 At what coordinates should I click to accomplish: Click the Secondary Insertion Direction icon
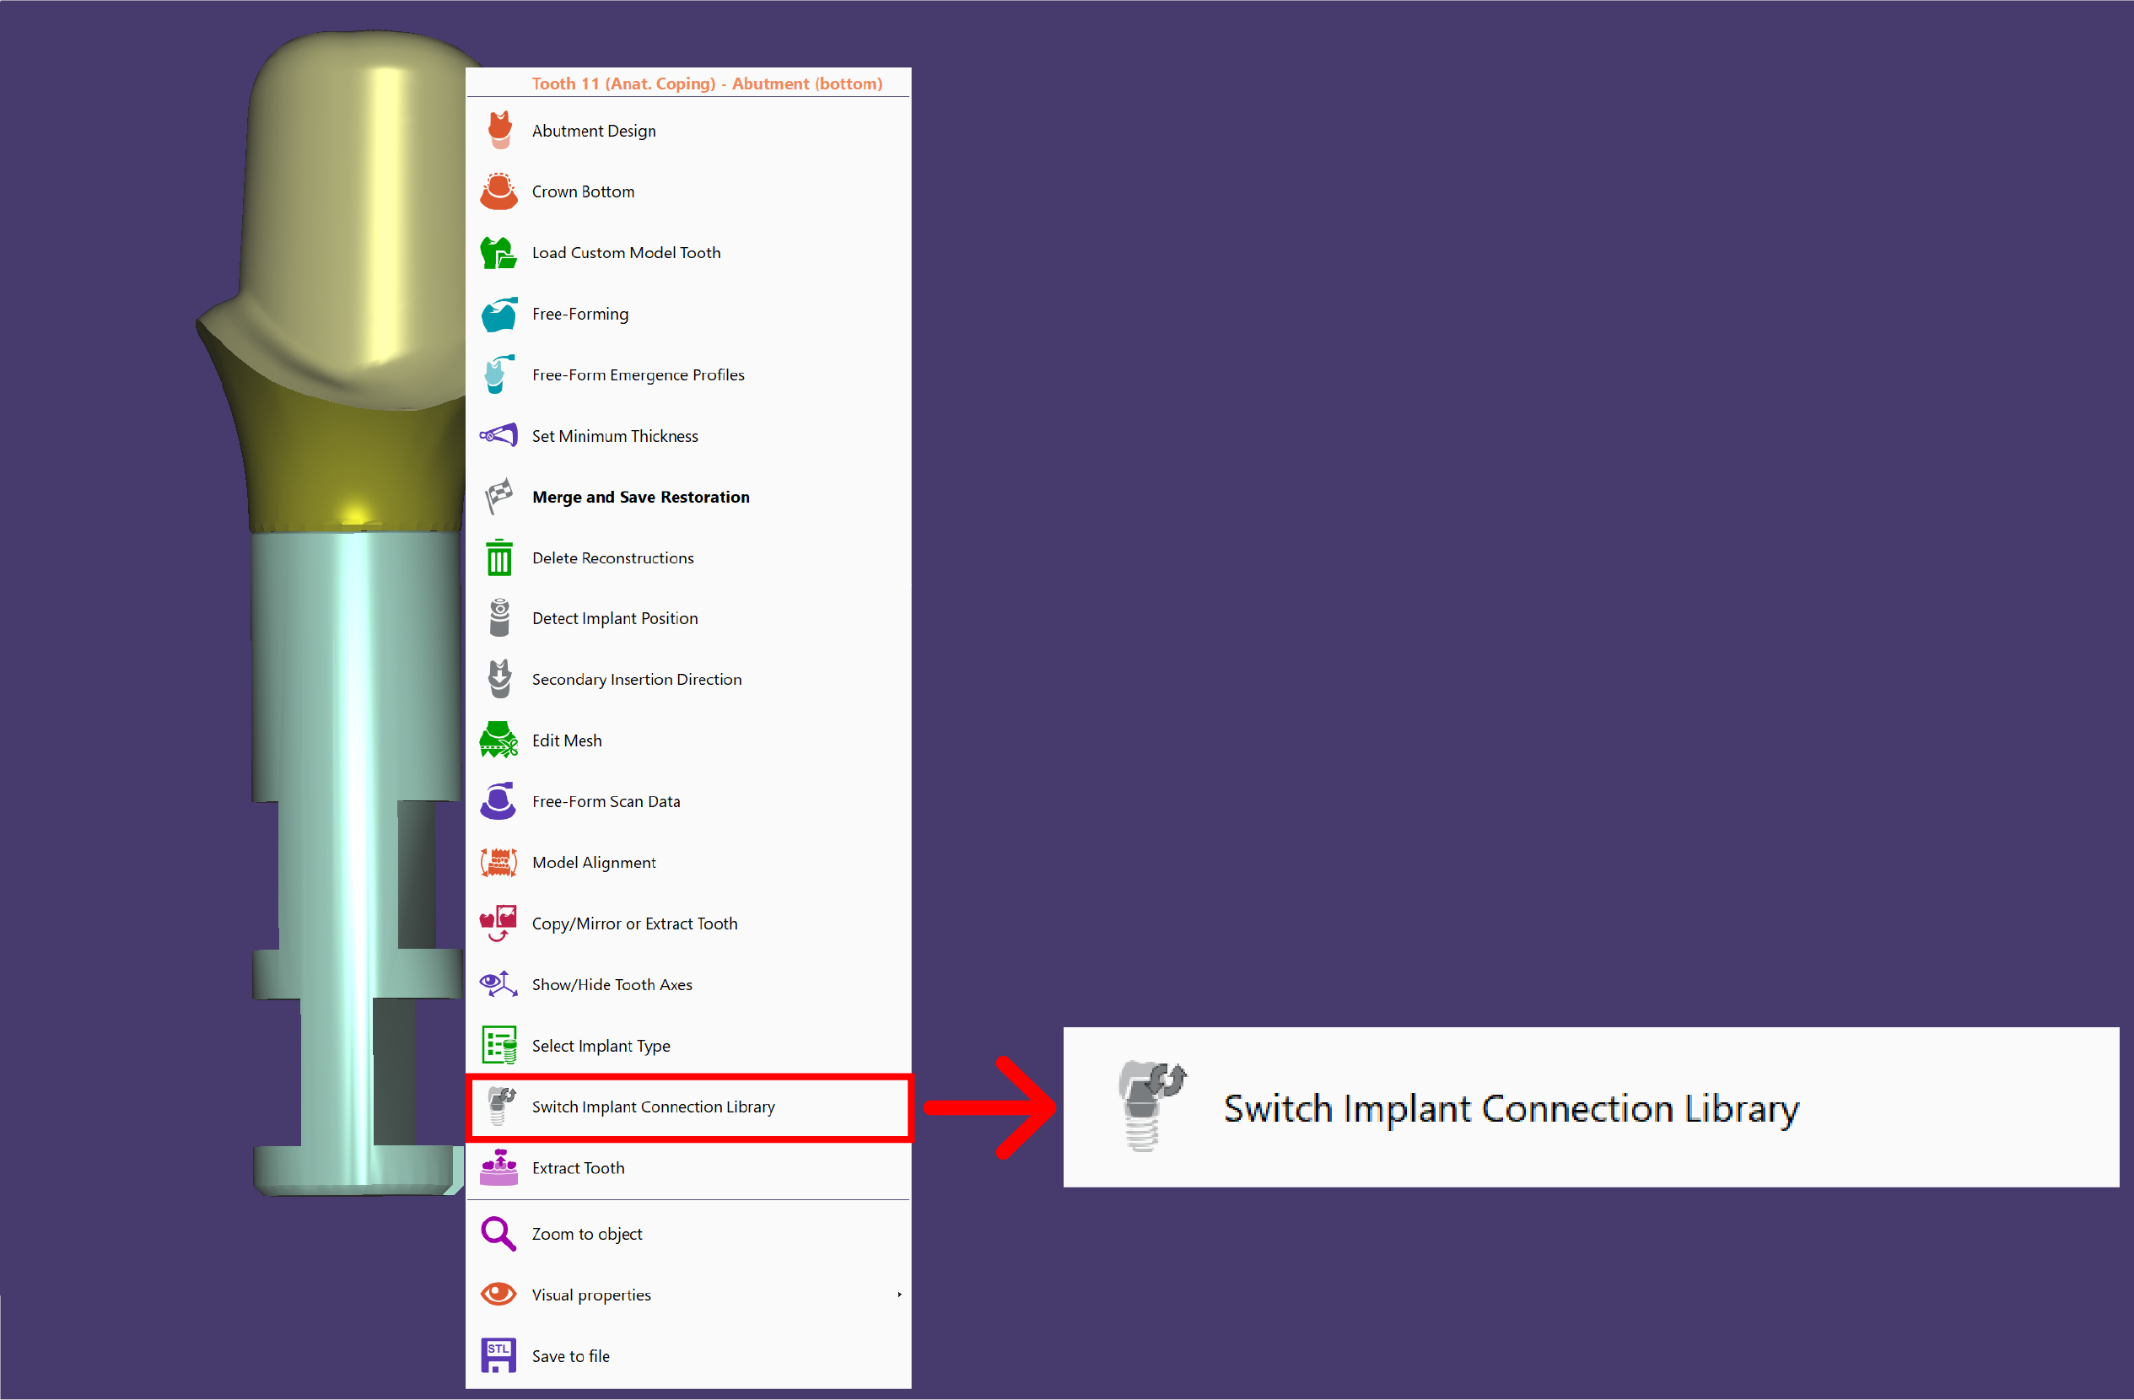499,680
